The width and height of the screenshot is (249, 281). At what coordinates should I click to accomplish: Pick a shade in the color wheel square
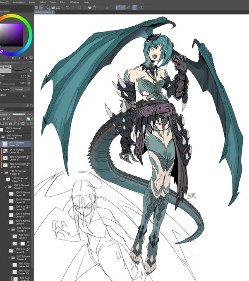11,35
